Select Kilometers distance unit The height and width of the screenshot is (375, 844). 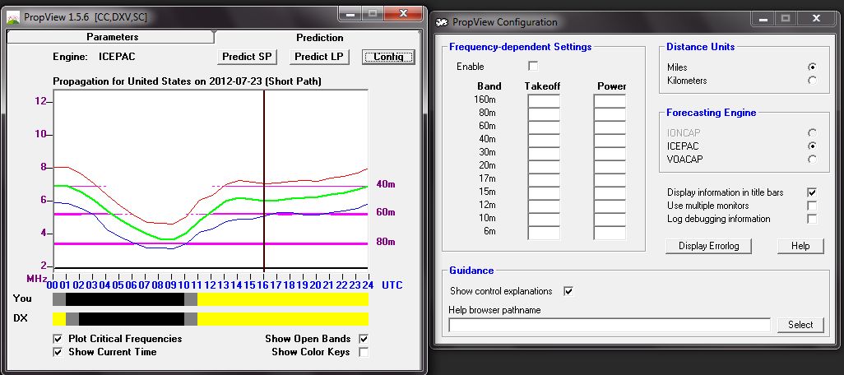coord(812,81)
